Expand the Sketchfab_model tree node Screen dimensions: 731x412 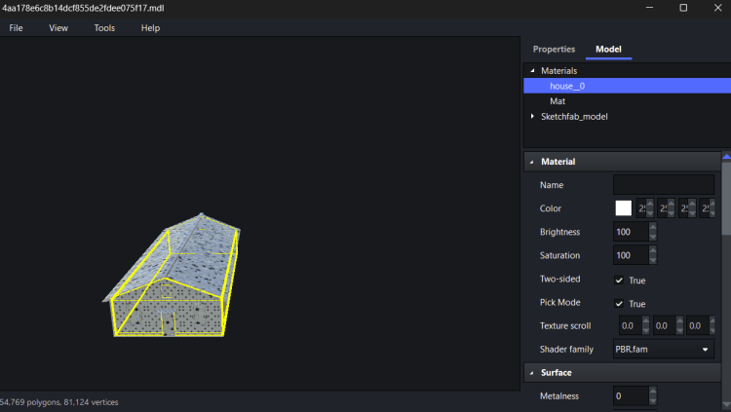click(x=532, y=117)
